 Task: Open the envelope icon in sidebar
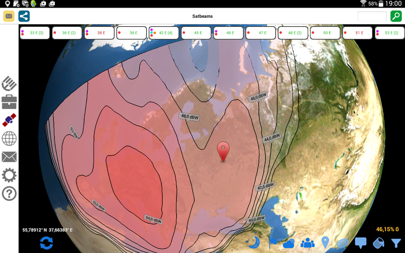9,157
